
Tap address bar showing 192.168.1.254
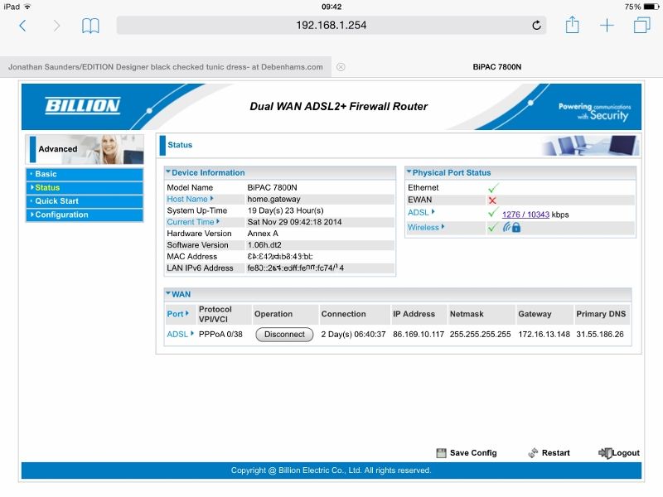pos(331,26)
